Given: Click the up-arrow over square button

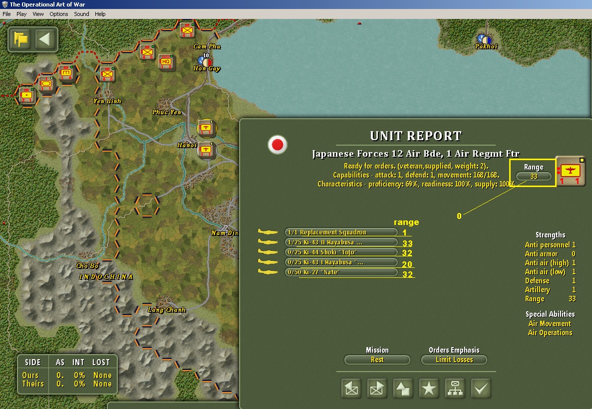Looking at the screenshot, I should click(x=403, y=388).
